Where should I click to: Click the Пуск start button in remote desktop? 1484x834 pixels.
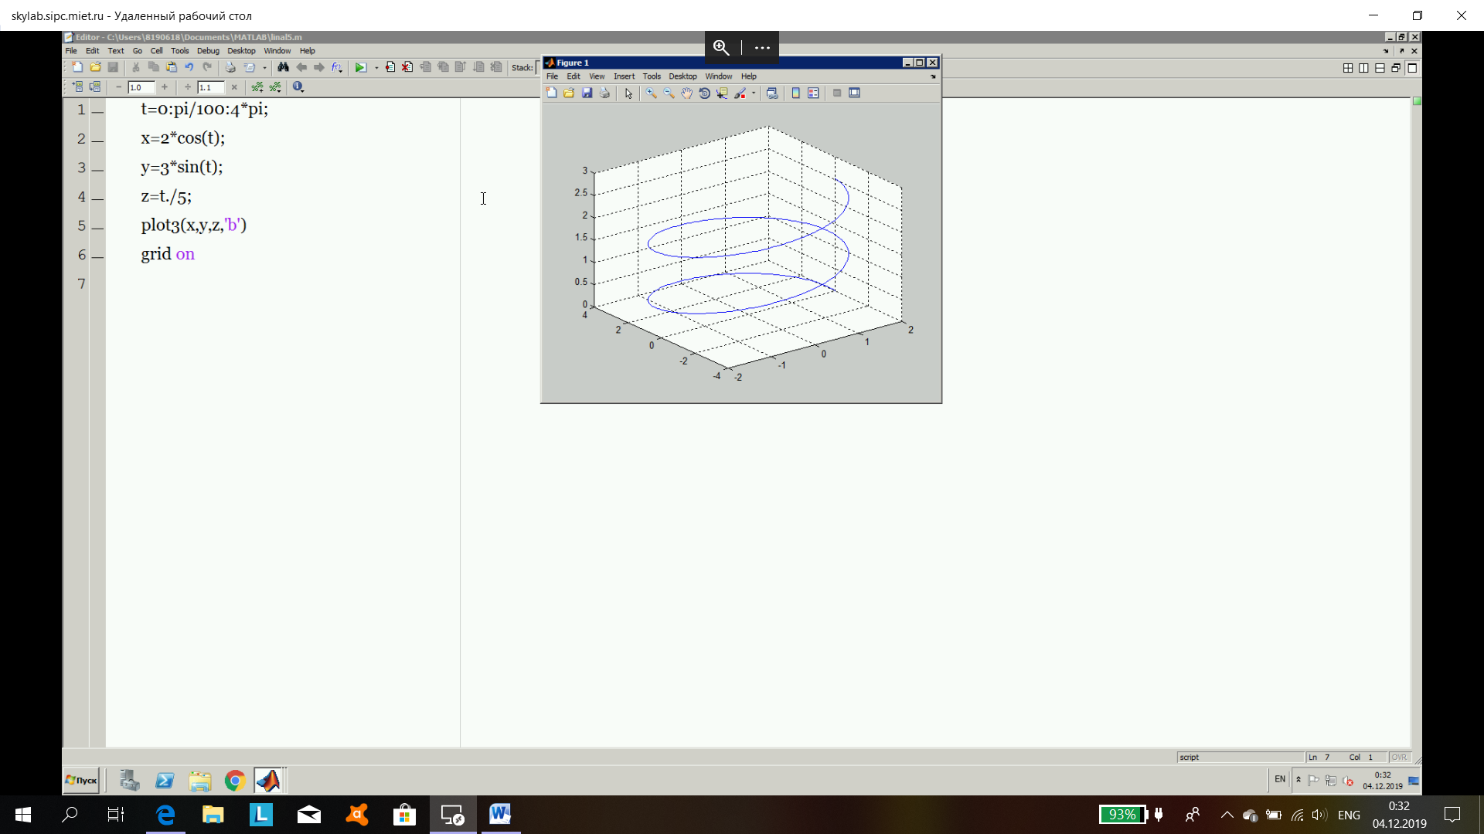[x=81, y=781]
